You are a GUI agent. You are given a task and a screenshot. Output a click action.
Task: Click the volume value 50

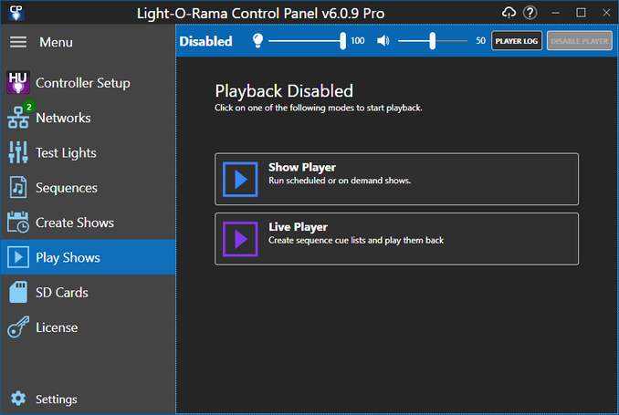pos(480,41)
